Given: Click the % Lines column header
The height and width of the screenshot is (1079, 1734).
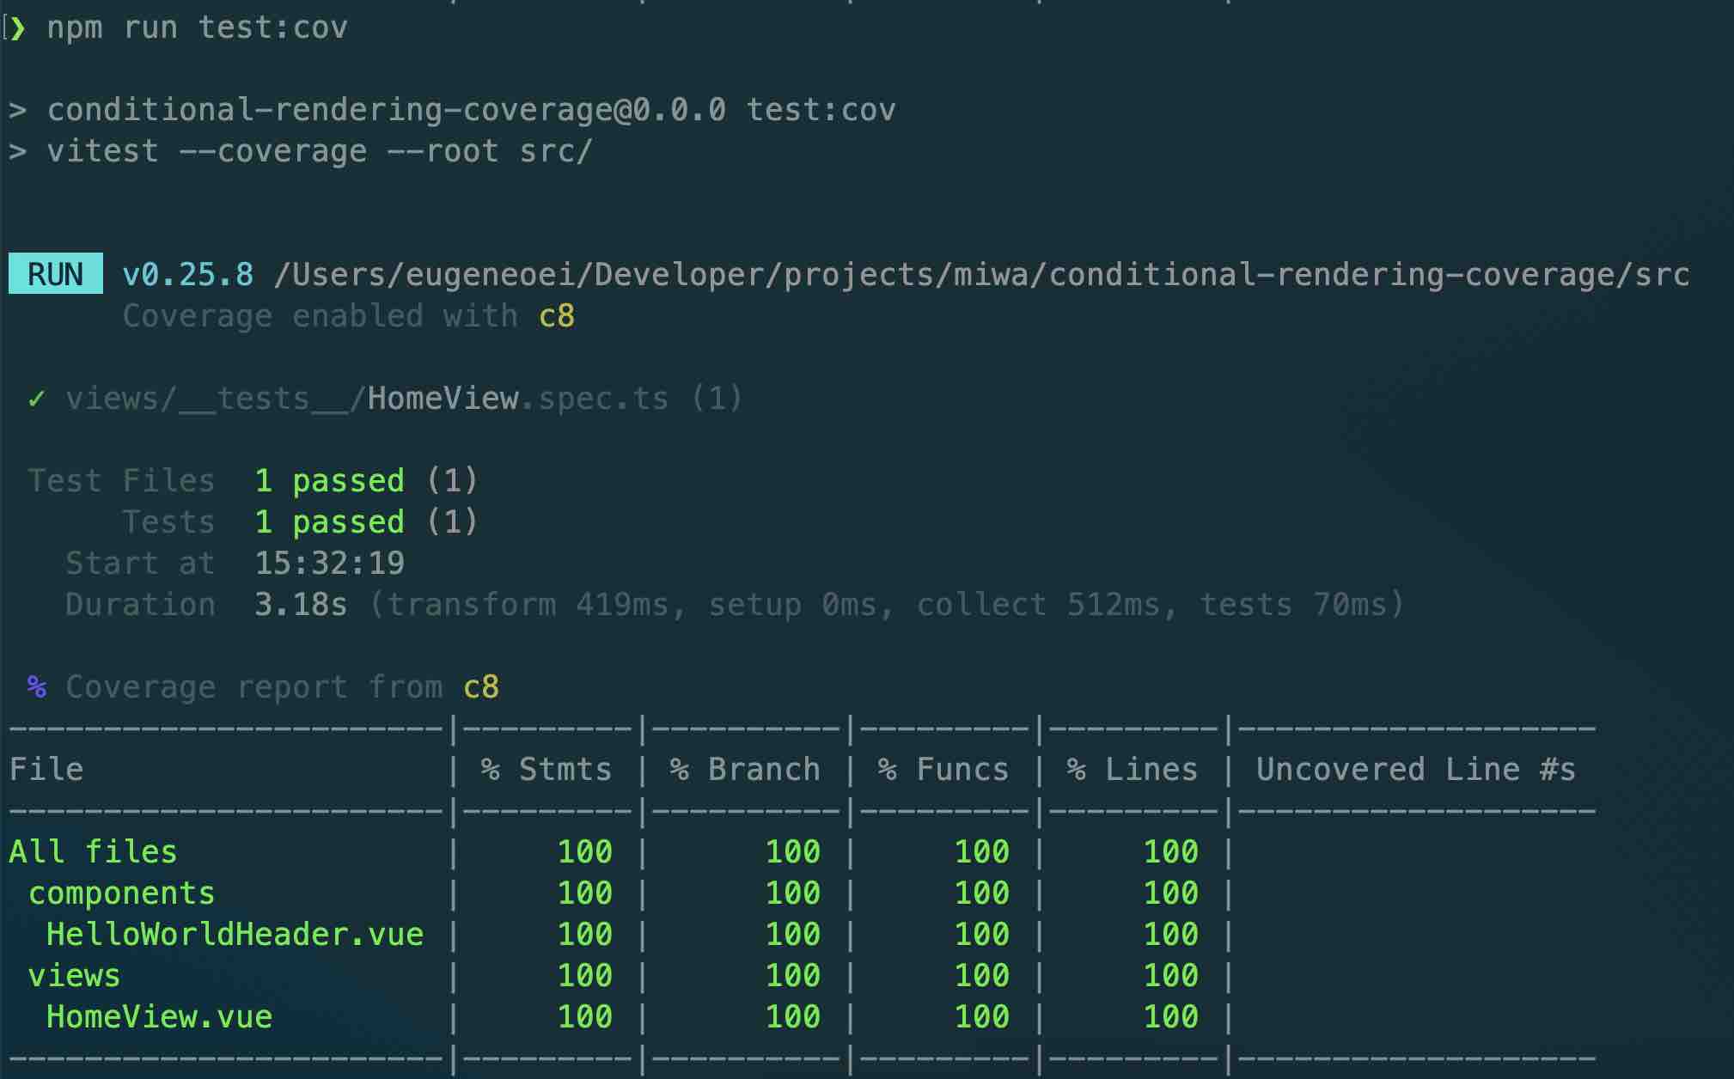Looking at the screenshot, I should [x=1133, y=770].
